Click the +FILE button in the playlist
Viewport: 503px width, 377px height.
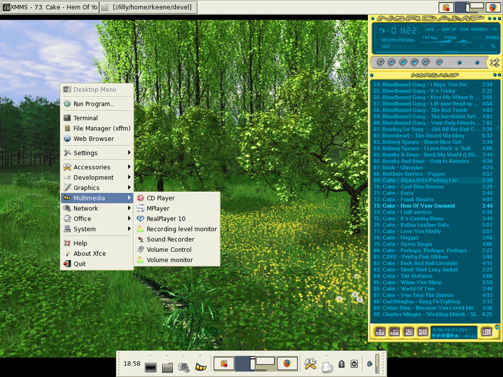[380, 332]
